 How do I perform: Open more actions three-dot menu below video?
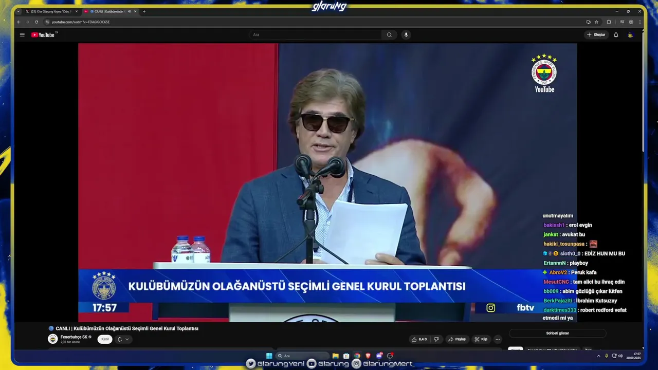coord(498,339)
